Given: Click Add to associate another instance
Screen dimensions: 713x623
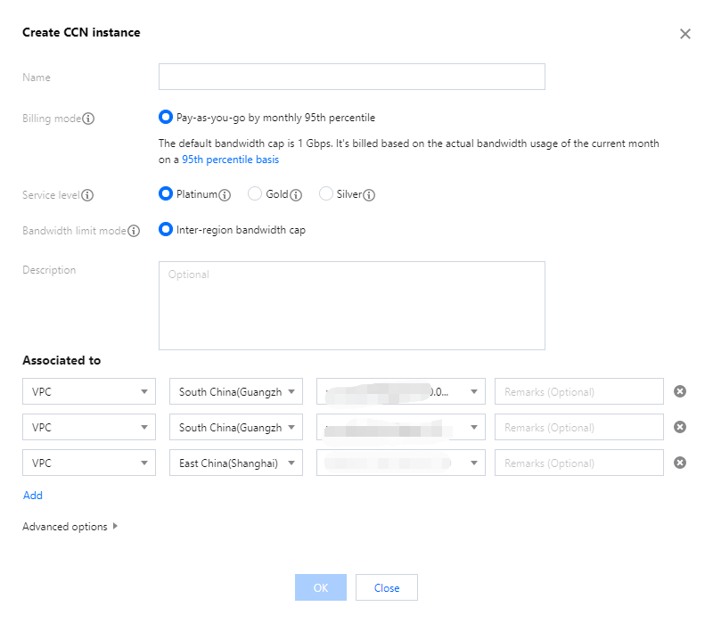Looking at the screenshot, I should (33, 495).
